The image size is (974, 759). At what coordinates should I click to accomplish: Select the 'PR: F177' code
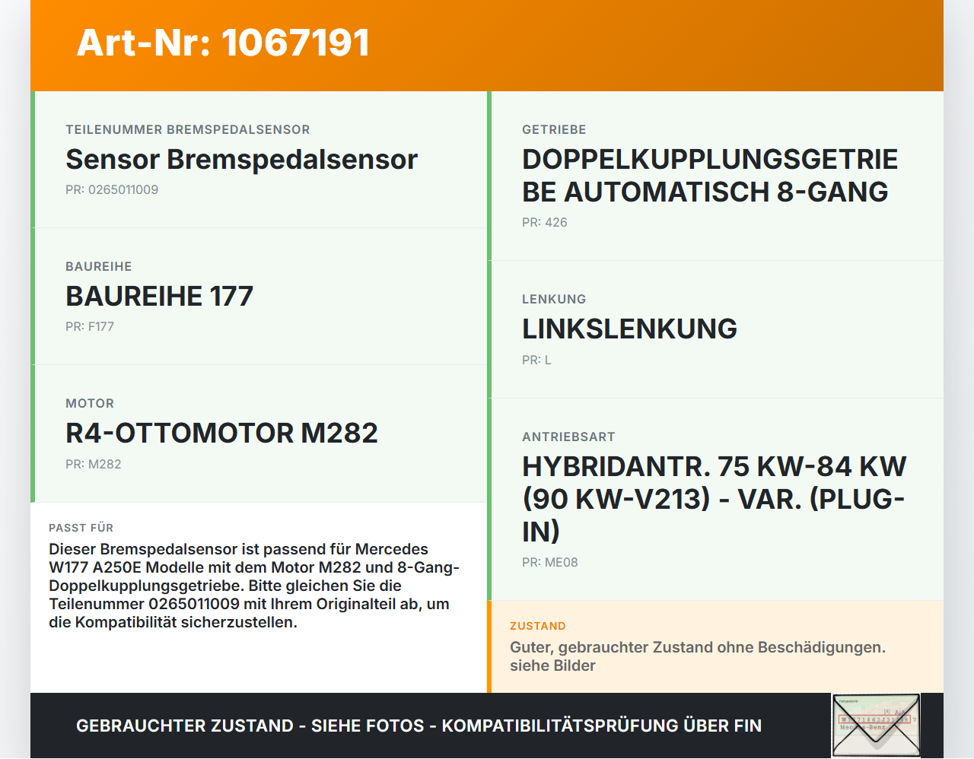(90, 327)
